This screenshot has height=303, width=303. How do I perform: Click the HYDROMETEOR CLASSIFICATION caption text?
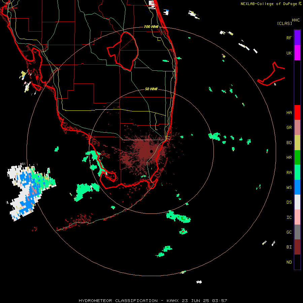click(x=118, y=301)
